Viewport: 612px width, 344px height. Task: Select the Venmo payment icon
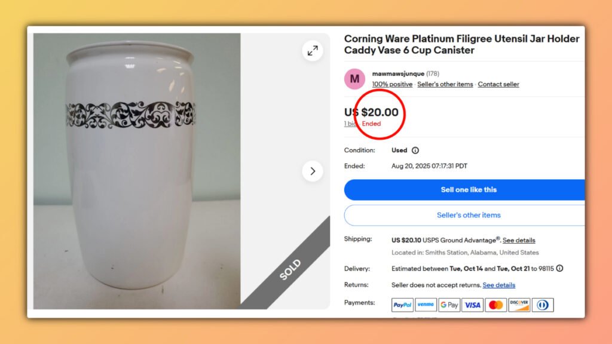426,305
